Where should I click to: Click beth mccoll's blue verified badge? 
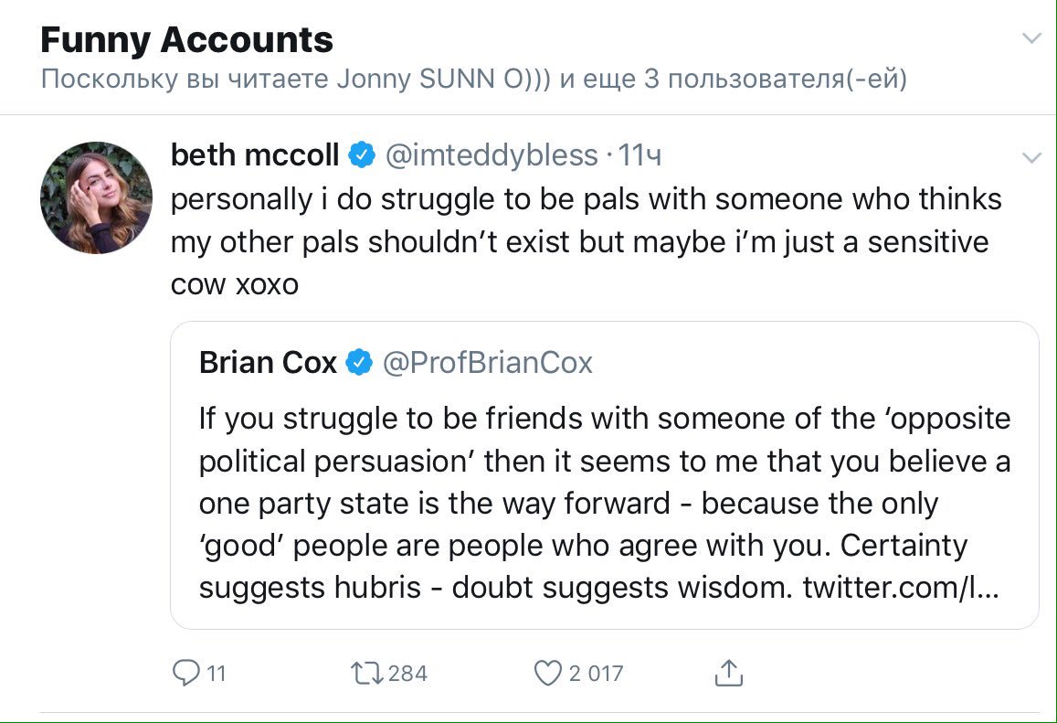(x=363, y=156)
